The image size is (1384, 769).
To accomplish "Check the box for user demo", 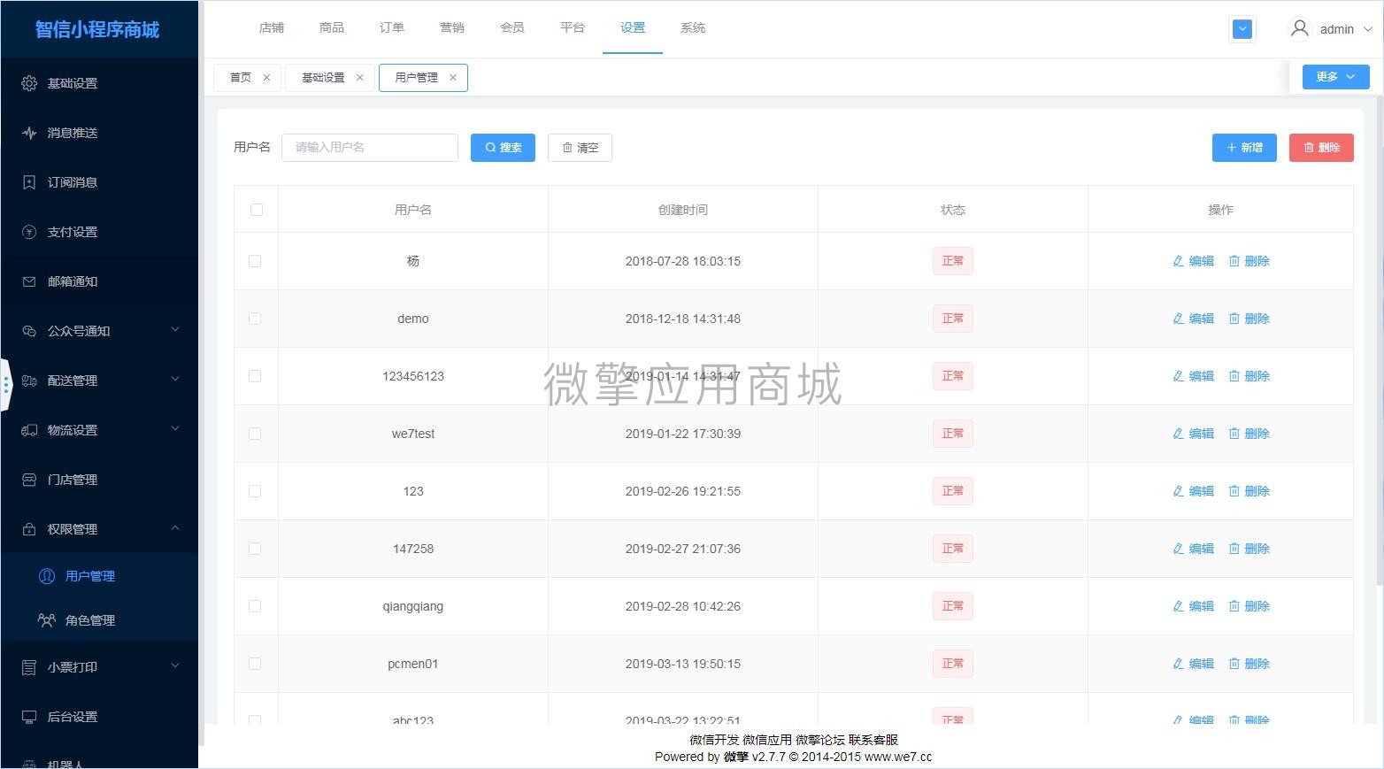I will click(x=255, y=319).
